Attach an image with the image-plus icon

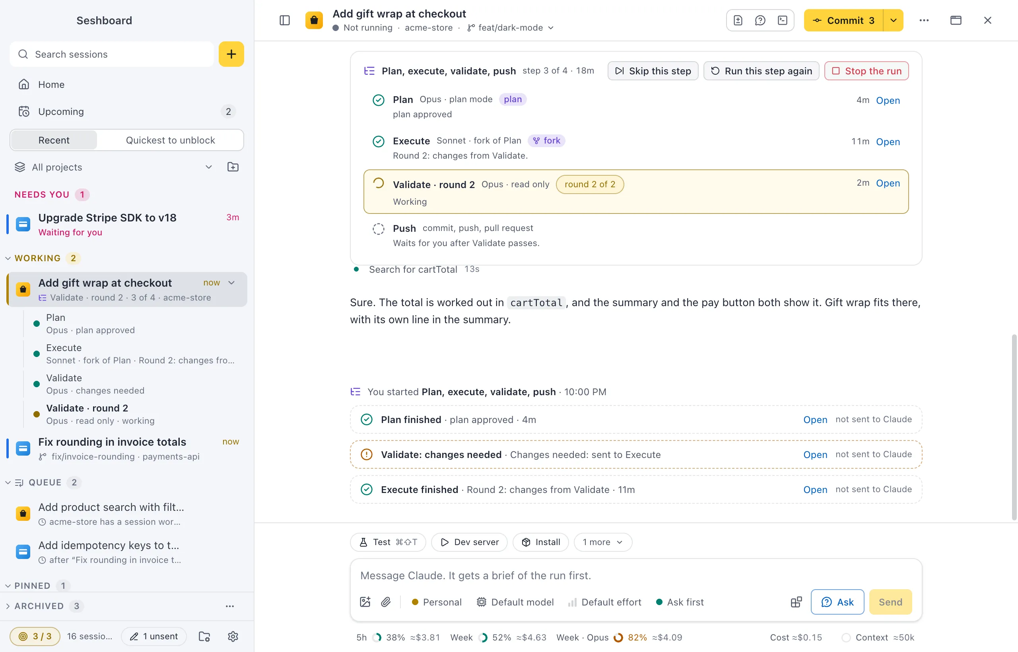(x=365, y=602)
